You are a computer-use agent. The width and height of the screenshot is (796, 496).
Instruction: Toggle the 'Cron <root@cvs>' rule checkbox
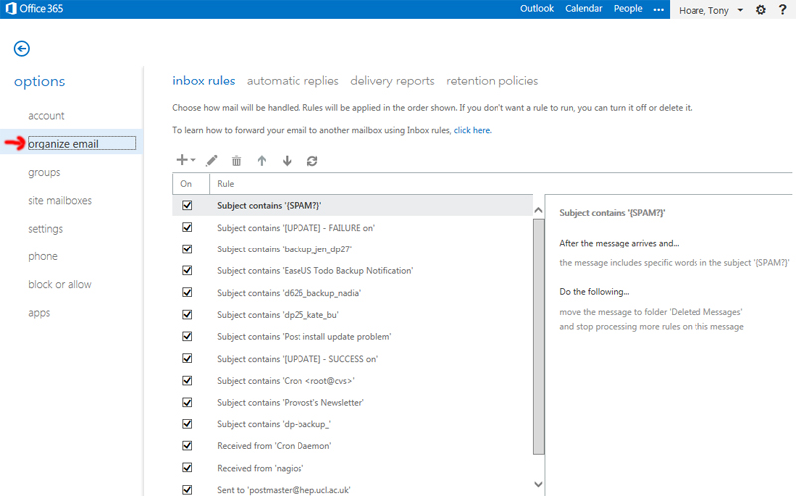click(x=187, y=380)
